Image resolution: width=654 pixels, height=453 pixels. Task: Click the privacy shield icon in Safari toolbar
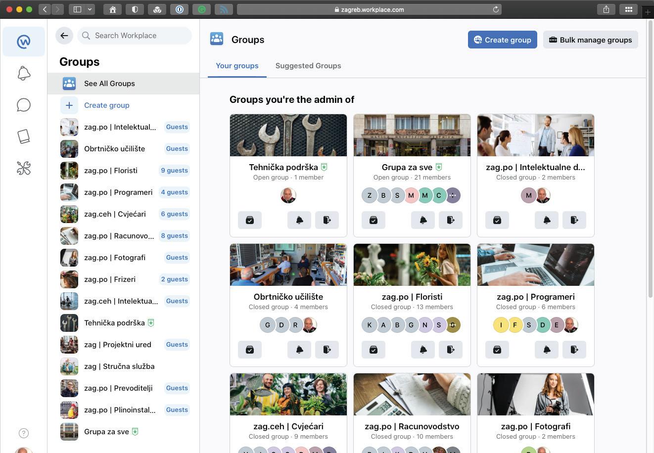click(135, 9)
